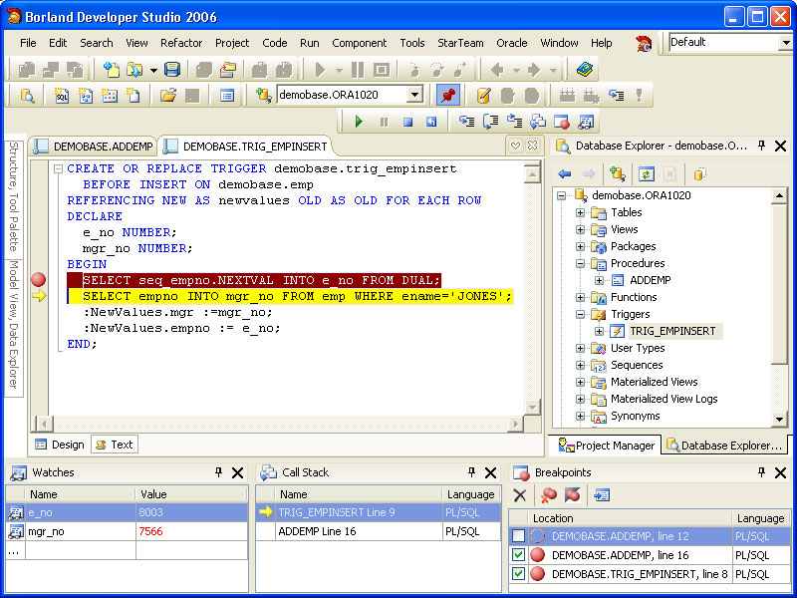Collapse the Triggers node
This screenshot has width=797, height=598.
(x=580, y=314)
